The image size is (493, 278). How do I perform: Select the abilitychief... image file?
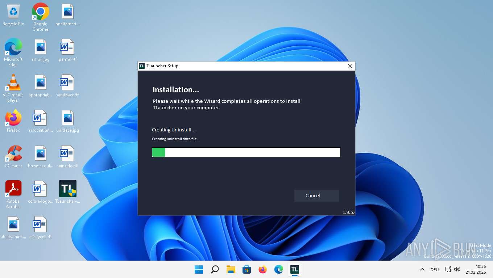point(13,228)
